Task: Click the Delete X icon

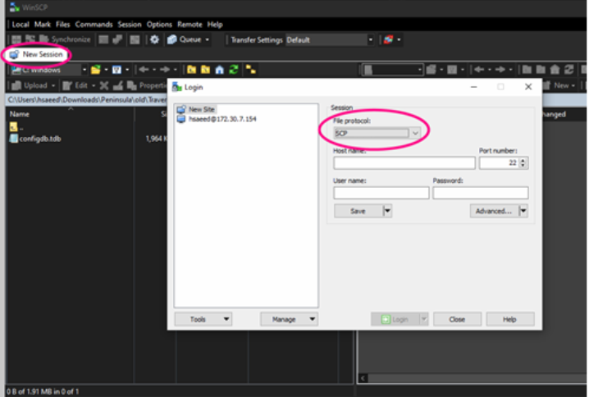Action: tap(104, 85)
